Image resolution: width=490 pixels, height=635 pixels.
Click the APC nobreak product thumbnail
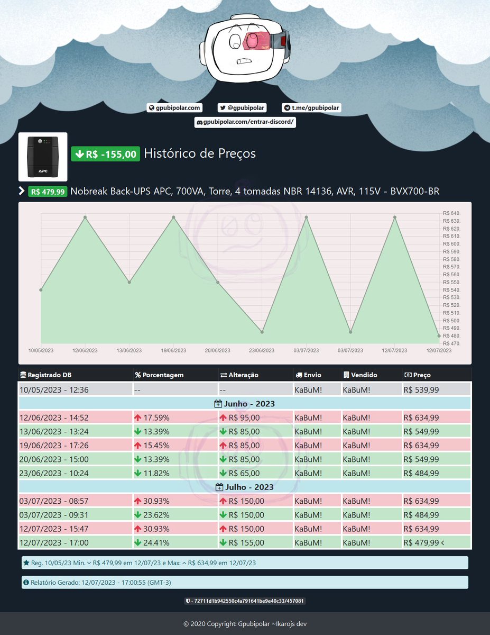tap(43, 157)
